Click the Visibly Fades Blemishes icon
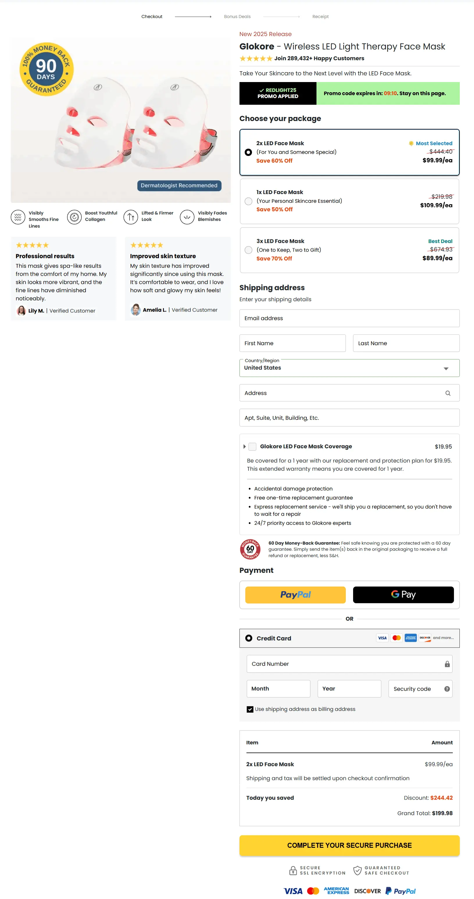 pyautogui.click(x=187, y=217)
